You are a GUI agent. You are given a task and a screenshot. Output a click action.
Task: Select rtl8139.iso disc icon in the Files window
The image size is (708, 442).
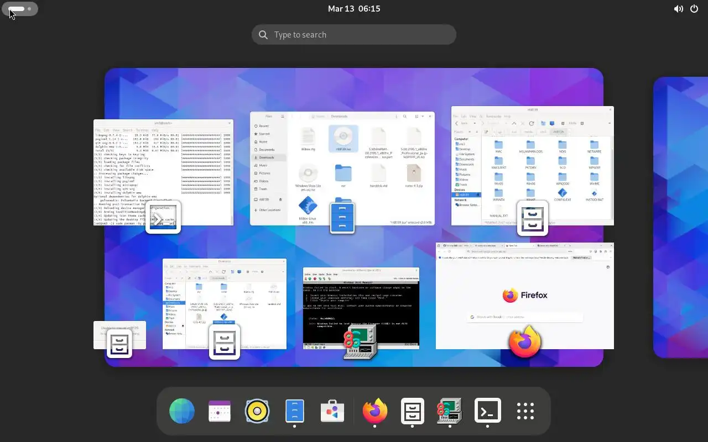(x=343, y=140)
